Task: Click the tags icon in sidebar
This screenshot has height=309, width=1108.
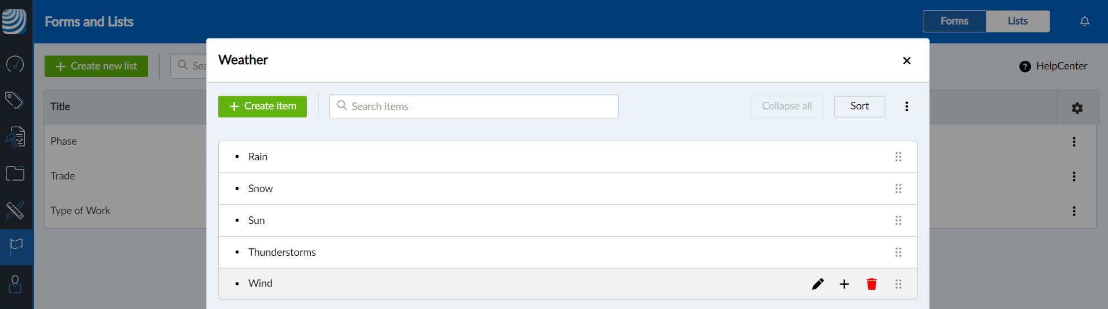Action: pyautogui.click(x=14, y=100)
